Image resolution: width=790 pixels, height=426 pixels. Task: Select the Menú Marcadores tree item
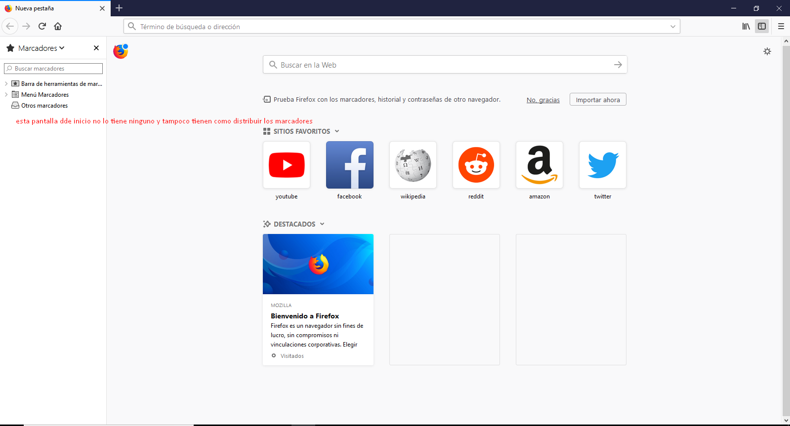tap(44, 95)
